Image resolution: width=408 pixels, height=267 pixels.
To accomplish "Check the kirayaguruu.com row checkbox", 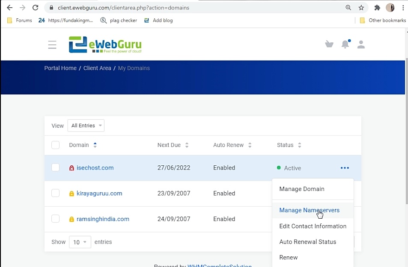I will pyautogui.click(x=55, y=193).
